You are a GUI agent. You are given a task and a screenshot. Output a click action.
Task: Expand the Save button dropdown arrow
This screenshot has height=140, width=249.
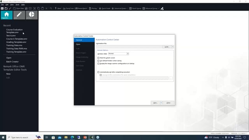click(161, 103)
